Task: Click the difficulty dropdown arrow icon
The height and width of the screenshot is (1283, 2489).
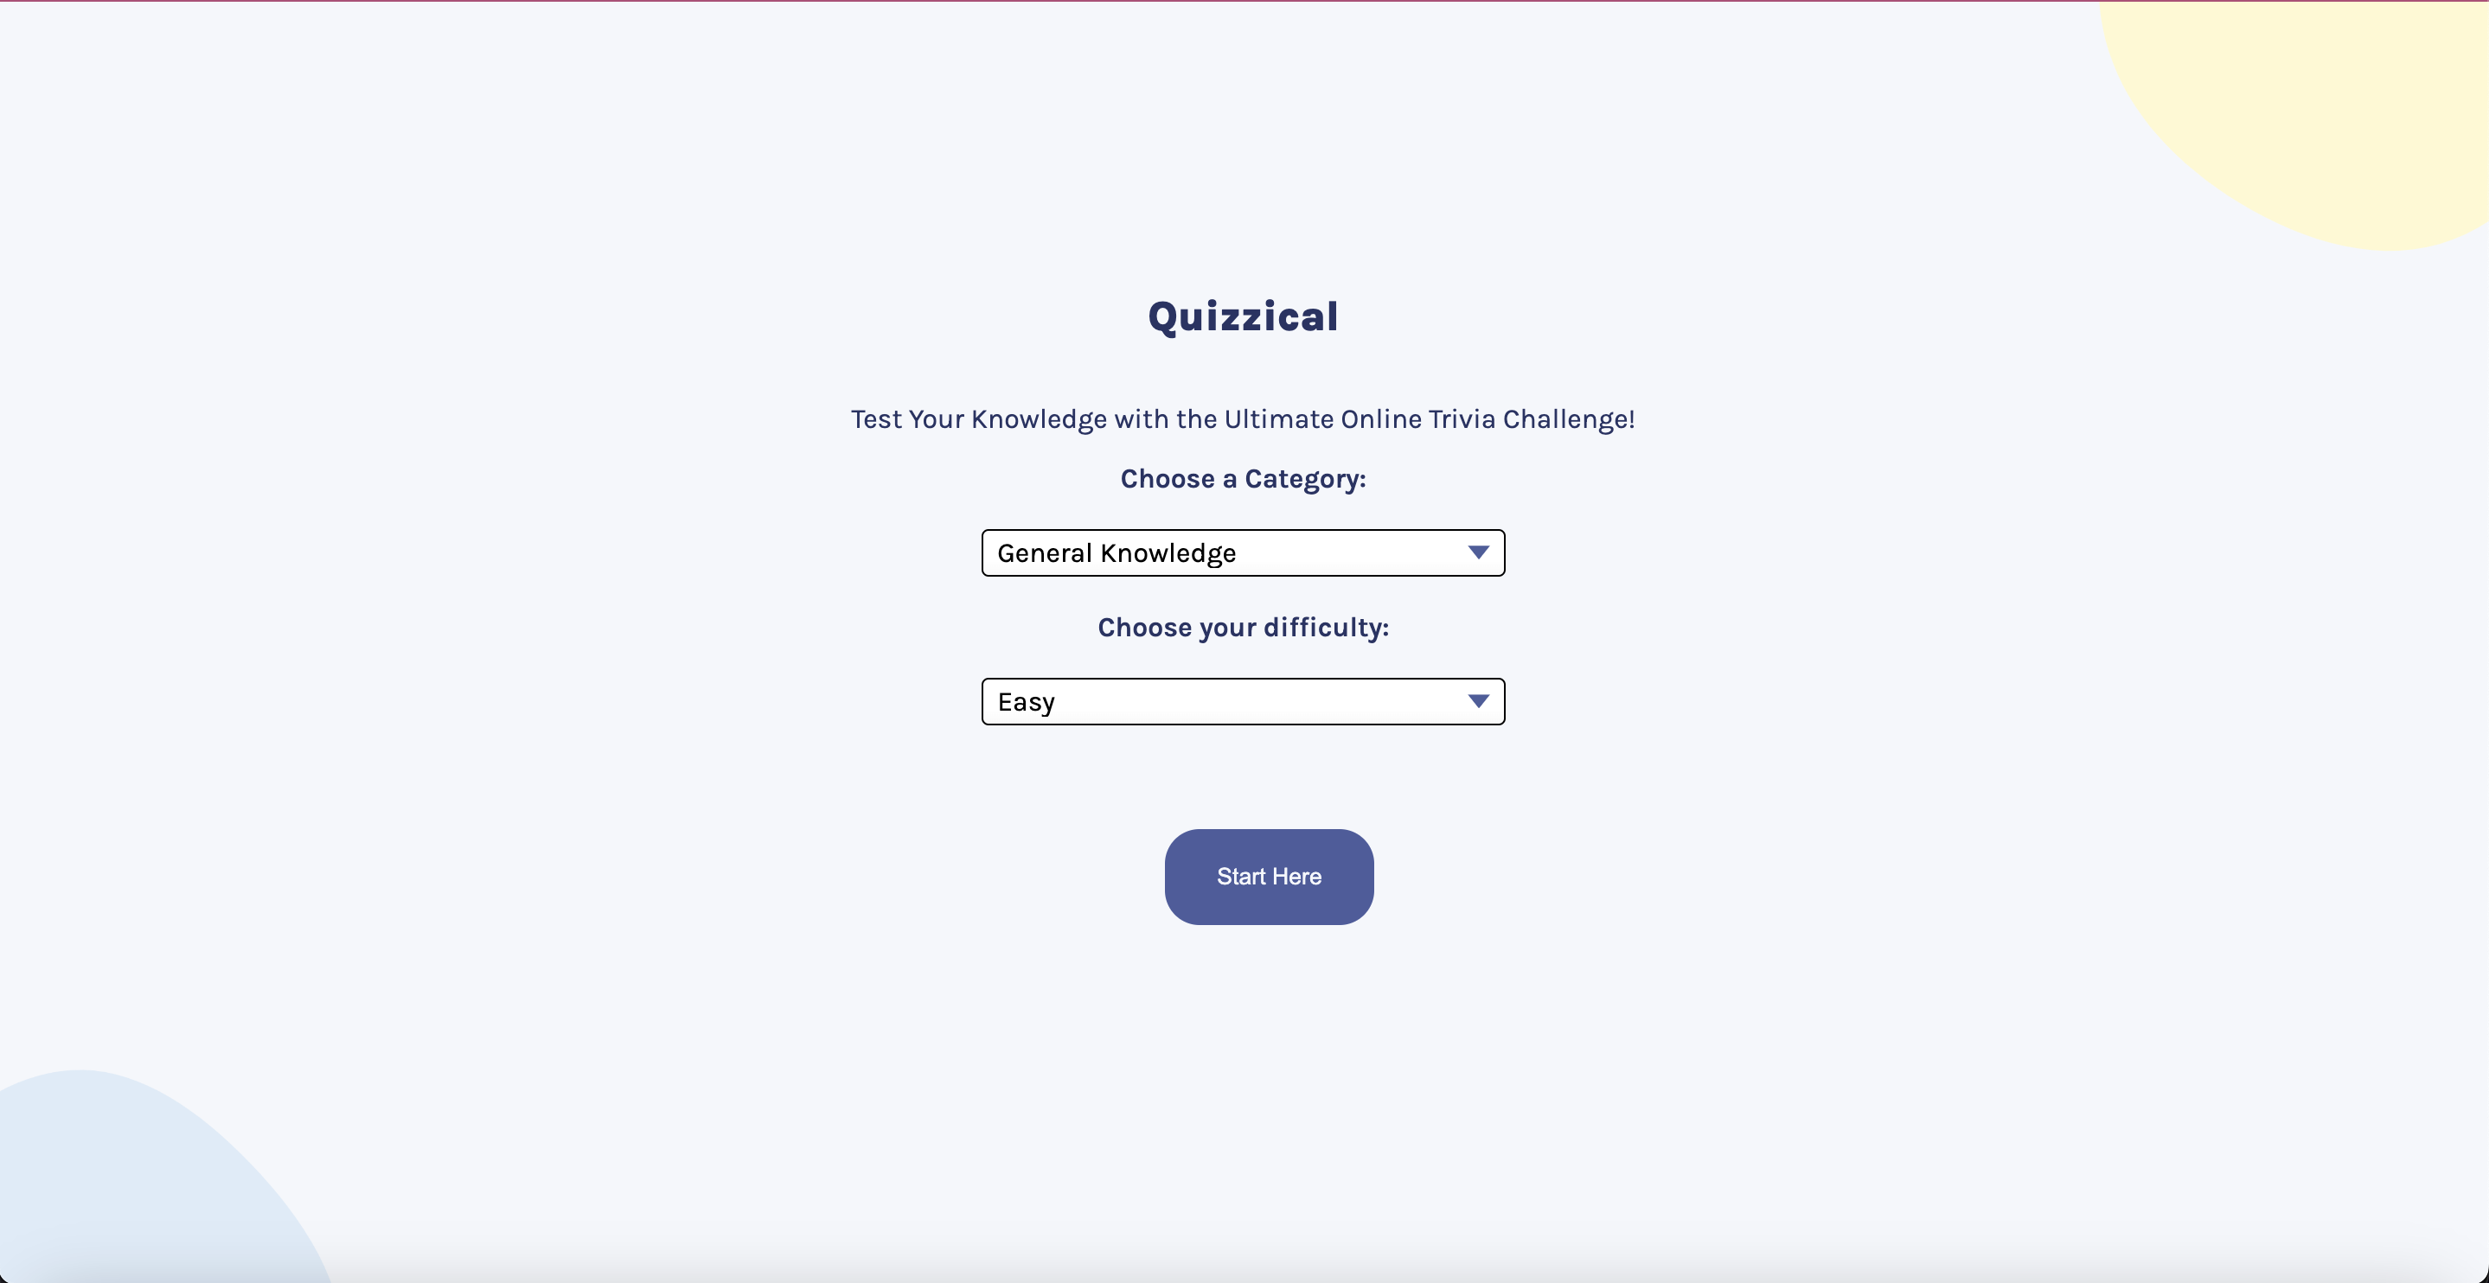Action: [1477, 701]
